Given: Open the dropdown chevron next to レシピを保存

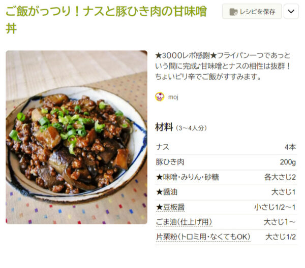Looking at the screenshot, I should click(x=291, y=11).
